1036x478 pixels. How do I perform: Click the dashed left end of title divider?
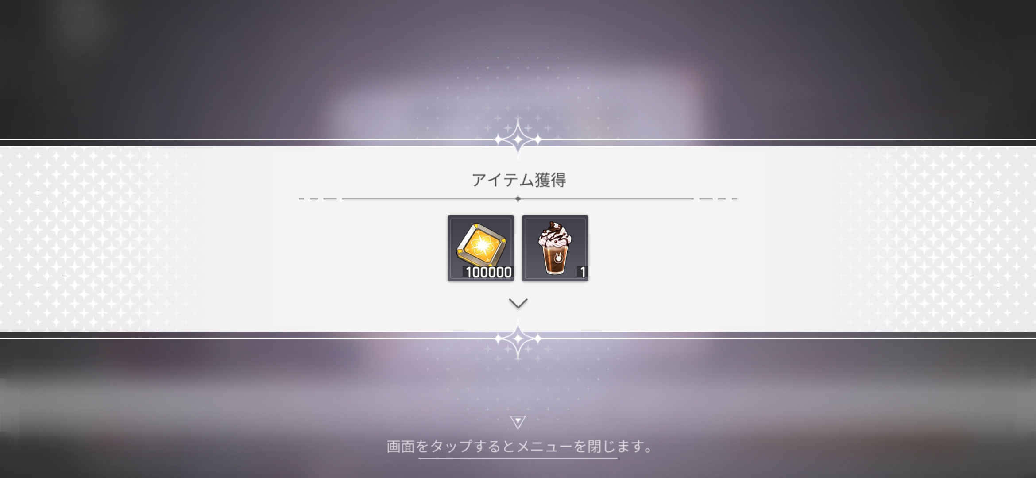point(318,199)
